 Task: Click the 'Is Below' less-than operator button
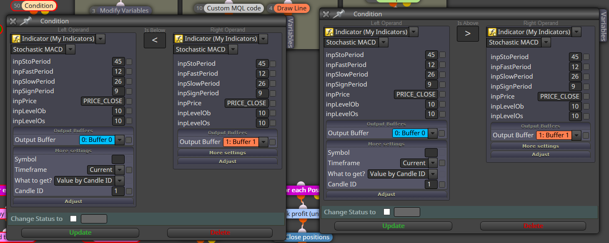click(155, 40)
